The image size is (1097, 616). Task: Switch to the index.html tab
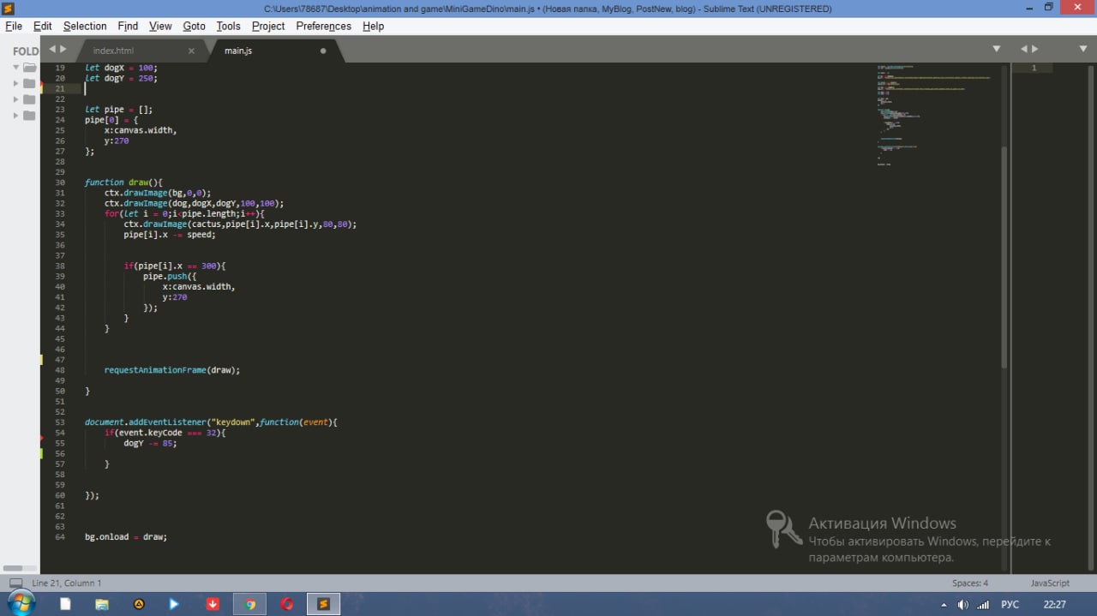pos(113,51)
